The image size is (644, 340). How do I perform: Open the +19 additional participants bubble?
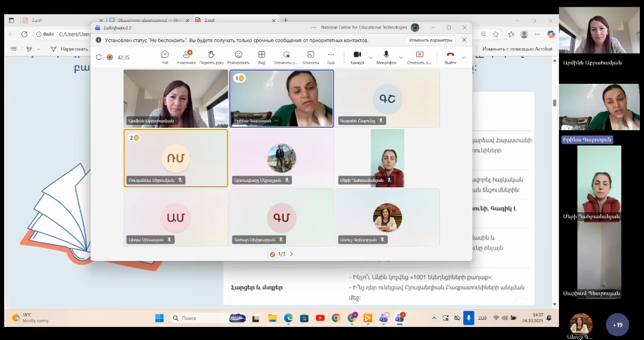(x=617, y=325)
